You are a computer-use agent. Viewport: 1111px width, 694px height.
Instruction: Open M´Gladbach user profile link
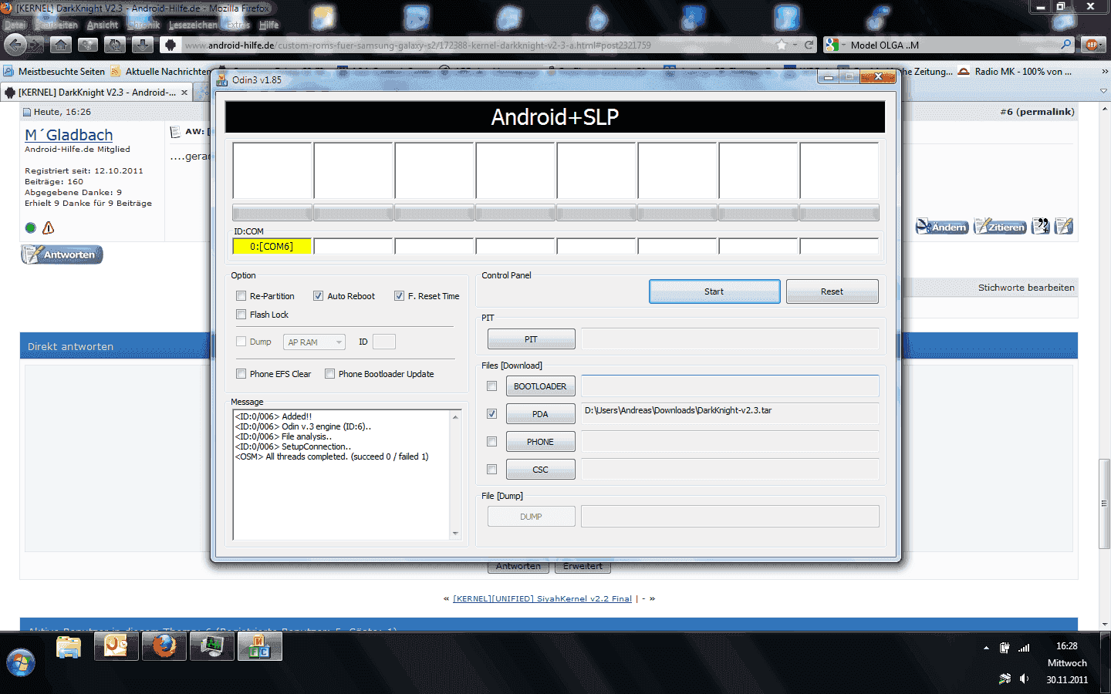coord(69,135)
